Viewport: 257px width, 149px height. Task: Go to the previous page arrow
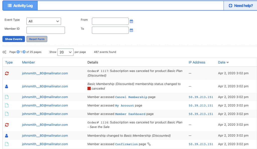pos(18,52)
